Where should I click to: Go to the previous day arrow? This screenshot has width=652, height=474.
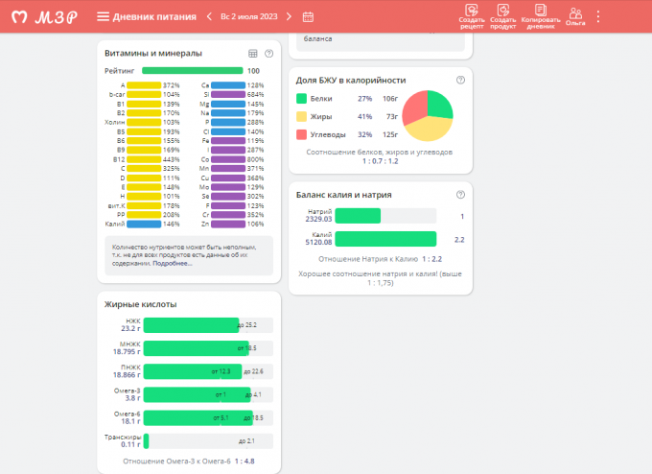(209, 16)
